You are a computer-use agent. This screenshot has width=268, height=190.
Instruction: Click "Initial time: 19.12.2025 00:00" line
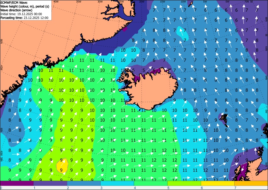click(x=21, y=14)
